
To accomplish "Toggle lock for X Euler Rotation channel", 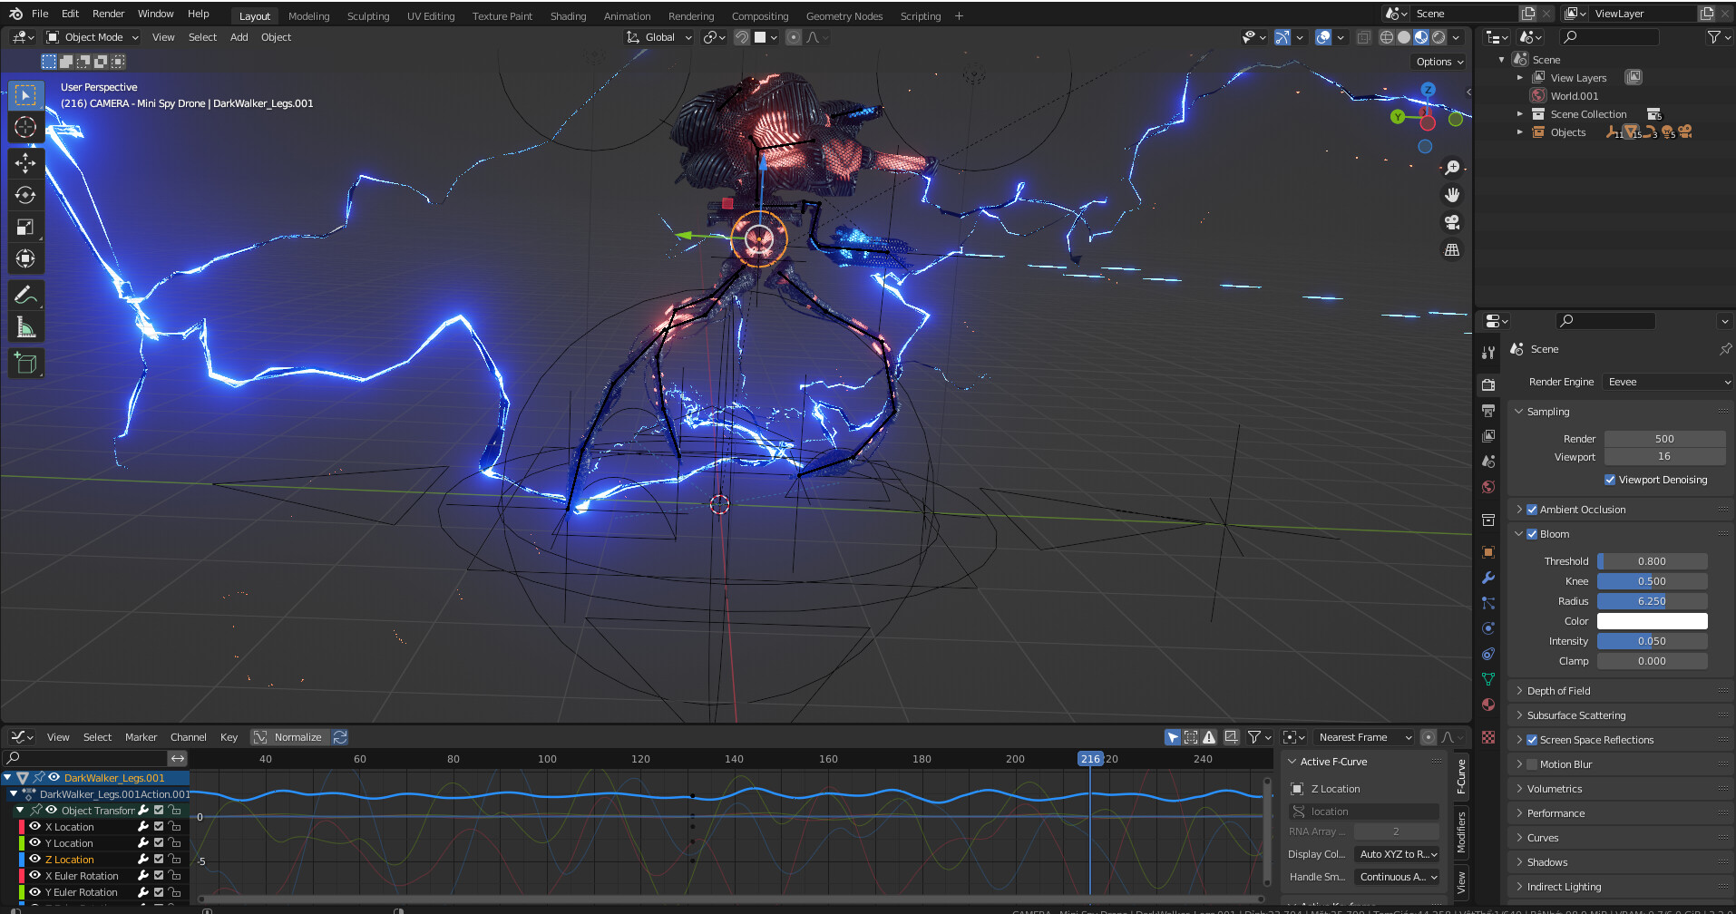I will click(x=175, y=875).
